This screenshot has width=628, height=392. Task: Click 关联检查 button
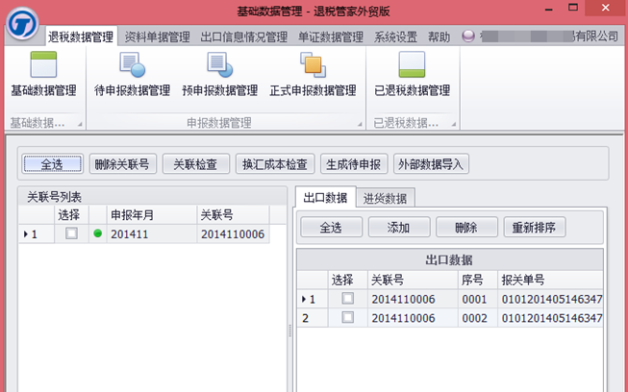(x=196, y=163)
